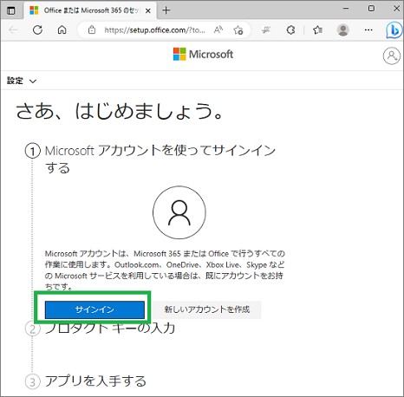Go to the browser home page
The image size is (404, 397).
click(x=62, y=29)
